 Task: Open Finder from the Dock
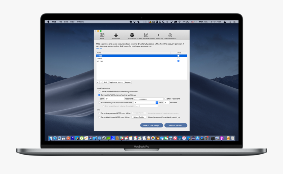click(x=50, y=138)
